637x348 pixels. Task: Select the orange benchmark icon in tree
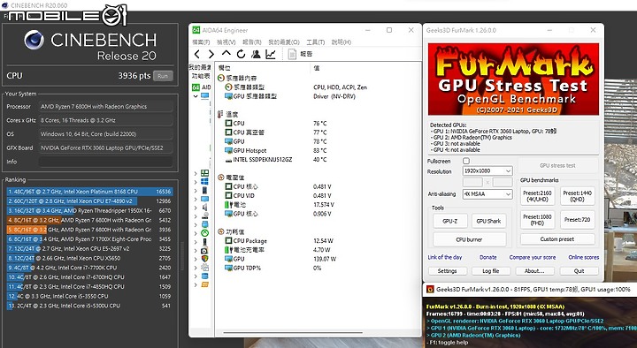204,284
